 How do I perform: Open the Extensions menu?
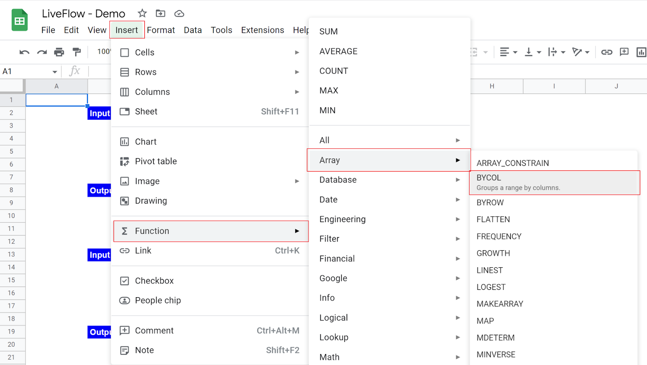click(x=262, y=30)
